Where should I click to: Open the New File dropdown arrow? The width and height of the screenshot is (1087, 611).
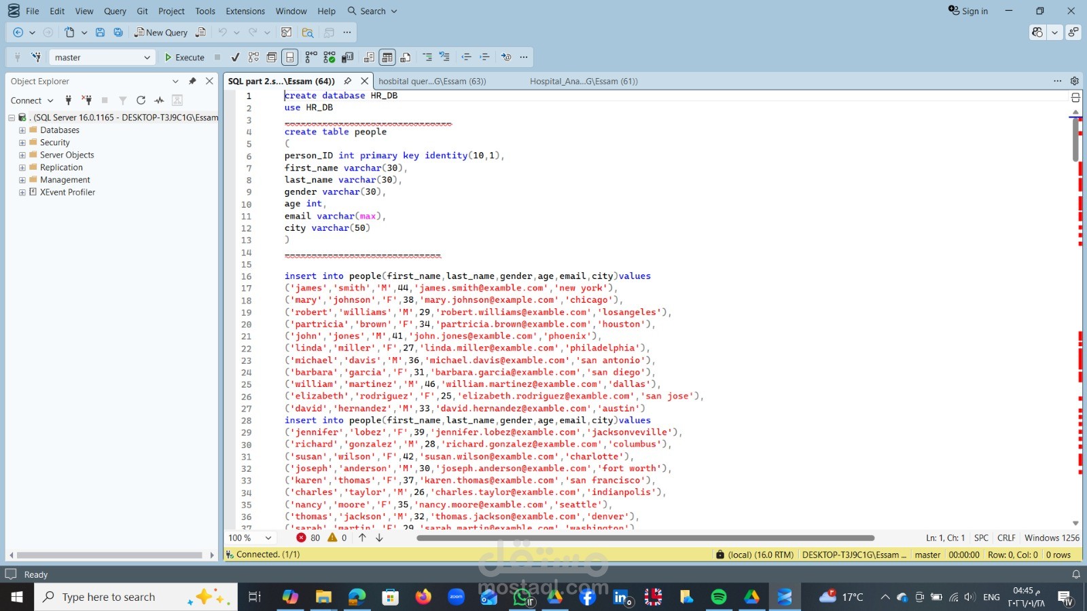pyautogui.click(x=84, y=32)
